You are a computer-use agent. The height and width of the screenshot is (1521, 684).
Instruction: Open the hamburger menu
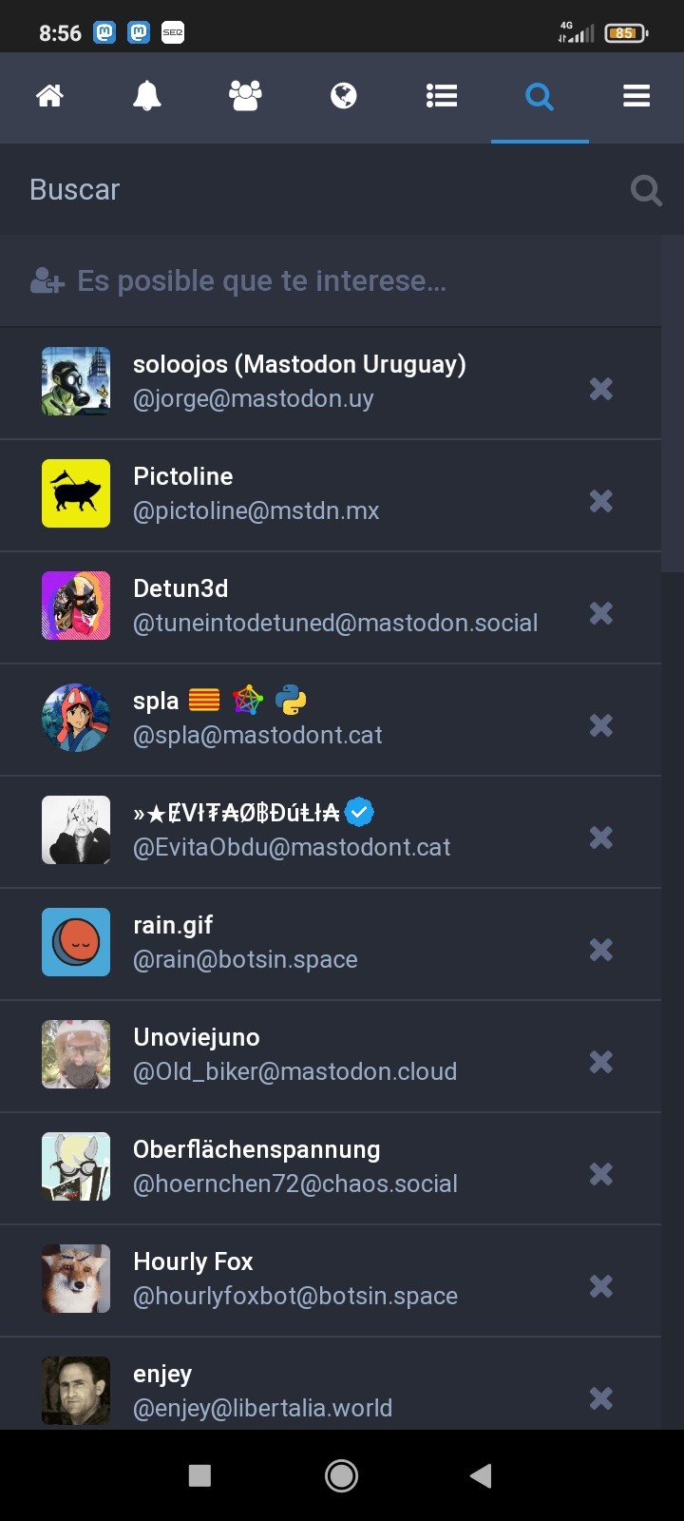click(636, 96)
